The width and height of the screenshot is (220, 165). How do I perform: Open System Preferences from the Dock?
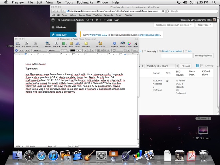(101, 156)
